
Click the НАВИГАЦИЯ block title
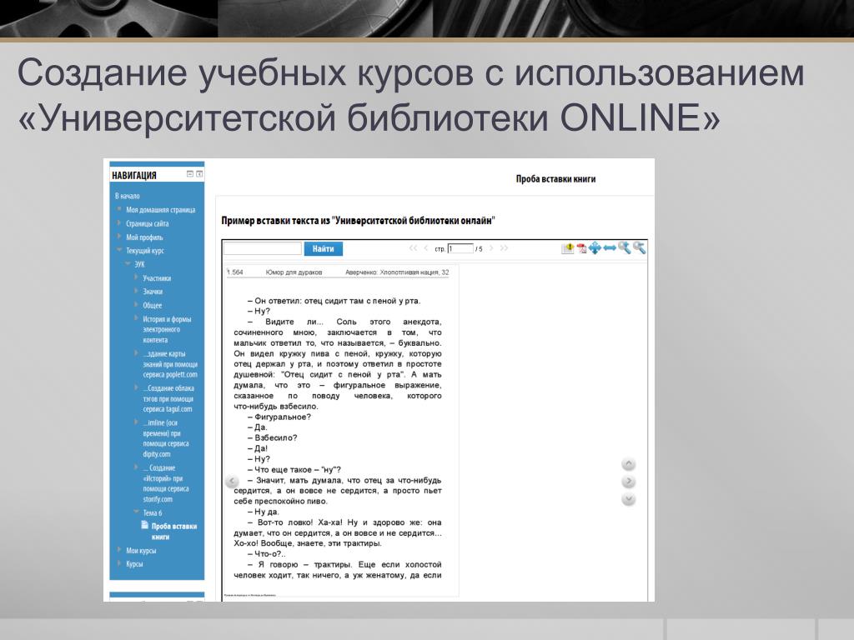[x=134, y=175]
